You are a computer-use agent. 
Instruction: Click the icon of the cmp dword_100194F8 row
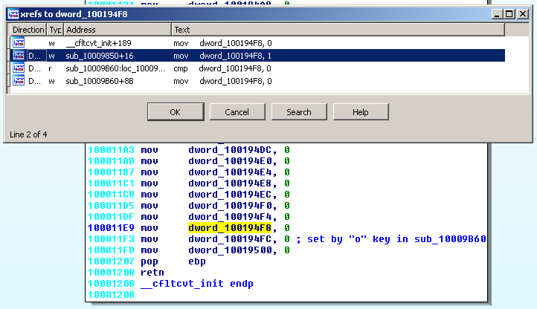tap(19, 68)
